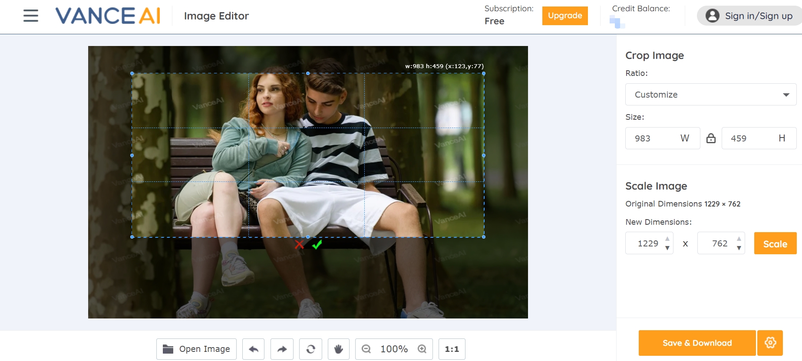The width and height of the screenshot is (802, 361).
Task: Click the Upgrade button
Action: (564, 16)
